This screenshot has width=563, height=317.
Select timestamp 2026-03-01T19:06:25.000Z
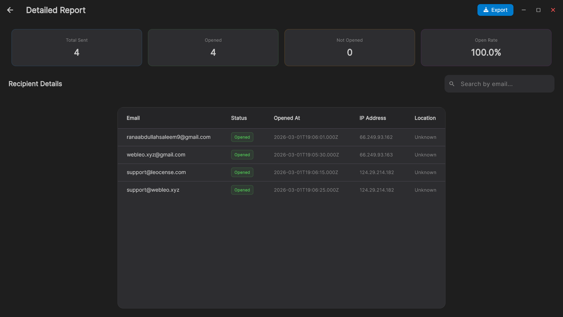tap(306, 190)
